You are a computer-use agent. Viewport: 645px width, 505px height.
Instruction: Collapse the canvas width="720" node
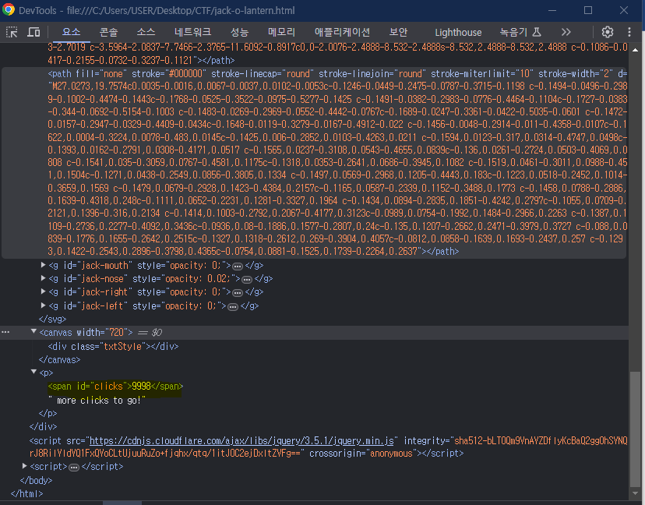33,331
